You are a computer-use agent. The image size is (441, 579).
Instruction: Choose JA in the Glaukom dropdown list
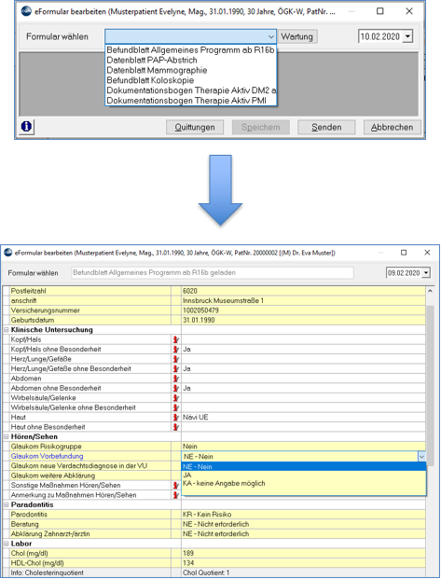pyautogui.click(x=304, y=476)
